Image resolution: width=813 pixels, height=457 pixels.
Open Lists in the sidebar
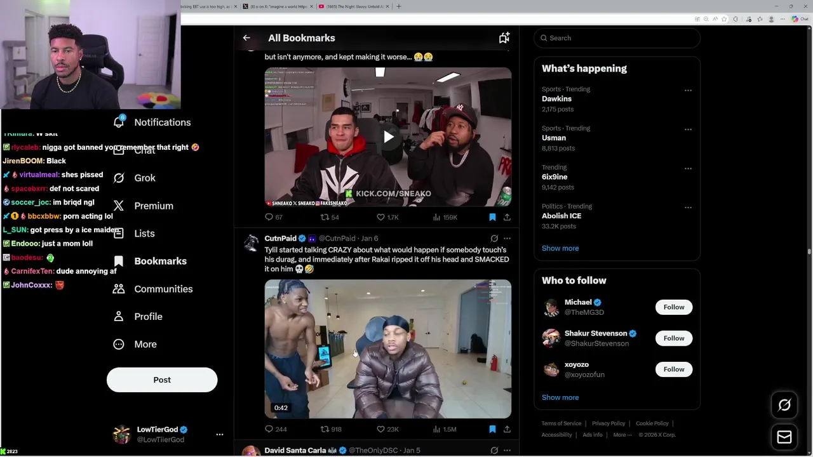tap(134, 233)
